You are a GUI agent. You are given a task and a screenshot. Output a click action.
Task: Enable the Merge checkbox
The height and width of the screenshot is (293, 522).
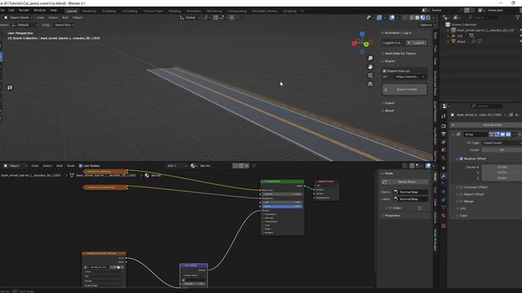point(461,201)
